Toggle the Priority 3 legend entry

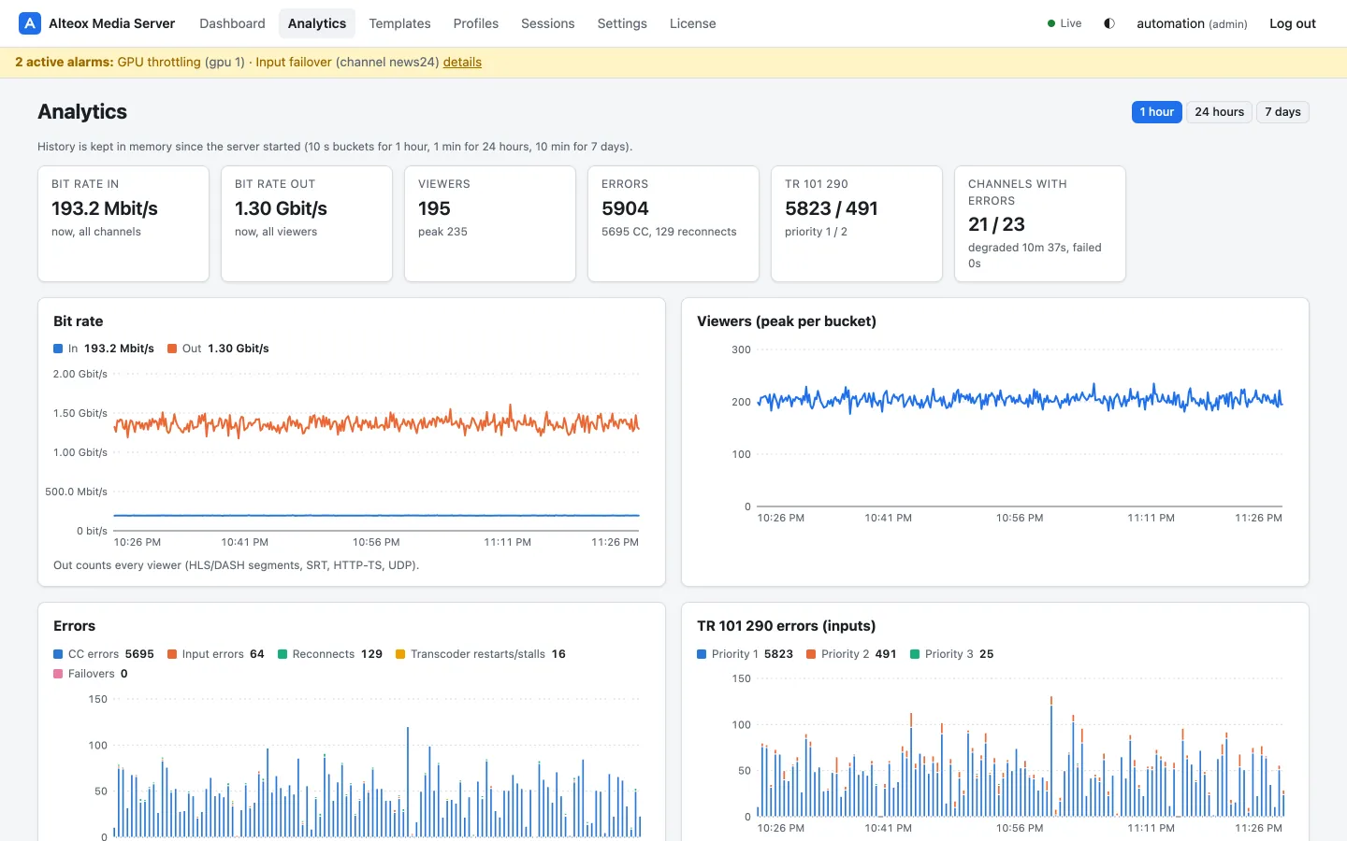[x=952, y=654]
